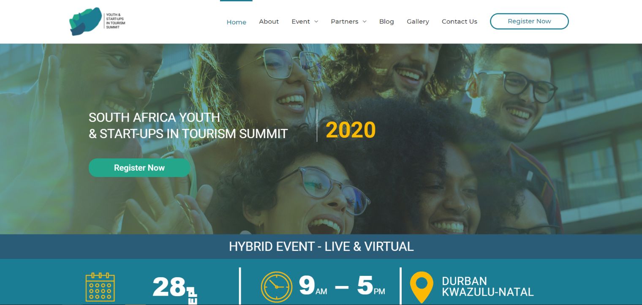642x305 pixels.
Task: Click the yellow clock icon
Action: point(276,287)
